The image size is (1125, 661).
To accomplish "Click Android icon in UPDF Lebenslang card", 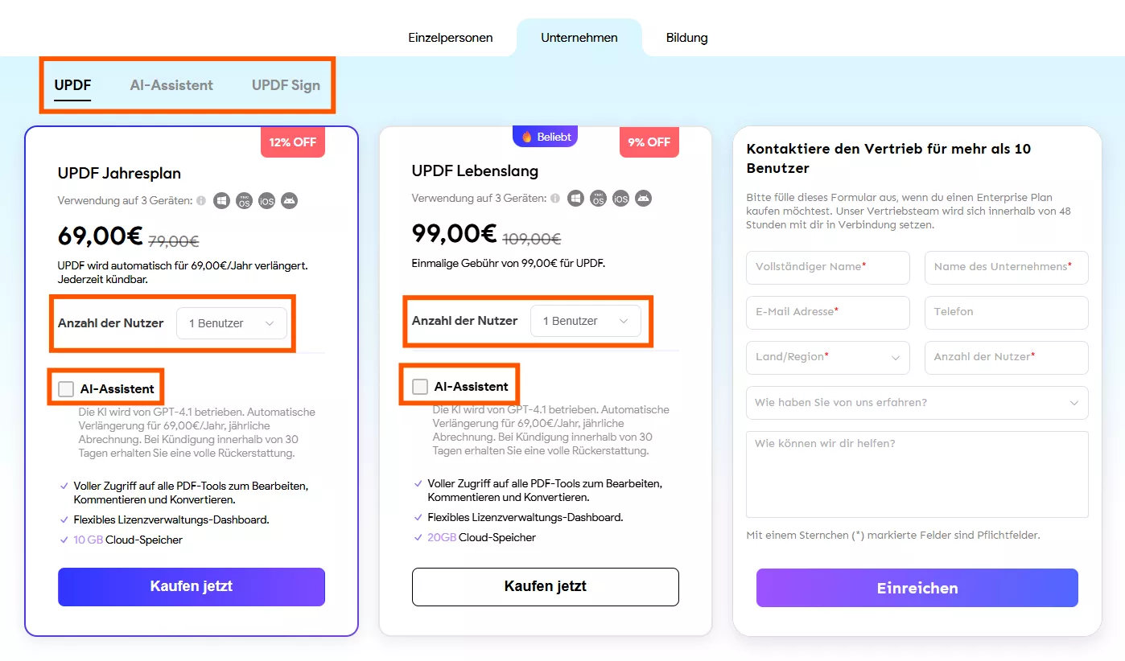I will point(643,198).
